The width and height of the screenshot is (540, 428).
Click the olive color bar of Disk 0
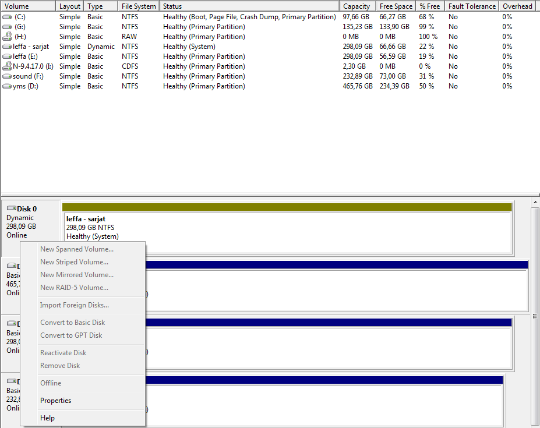click(287, 207)
